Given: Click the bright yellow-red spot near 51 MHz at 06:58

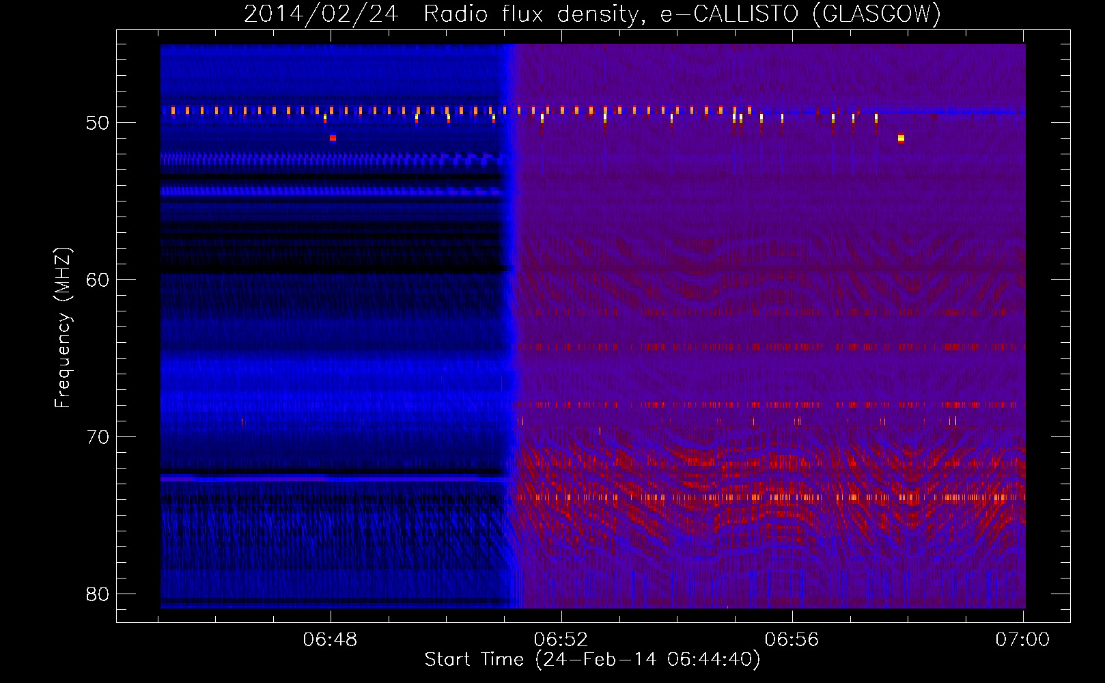Looking at the screenshot, I should click(901, 139).
